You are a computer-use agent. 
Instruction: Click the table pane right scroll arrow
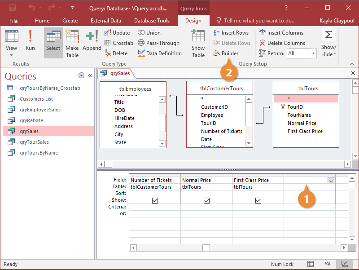(x=347, y=164)
